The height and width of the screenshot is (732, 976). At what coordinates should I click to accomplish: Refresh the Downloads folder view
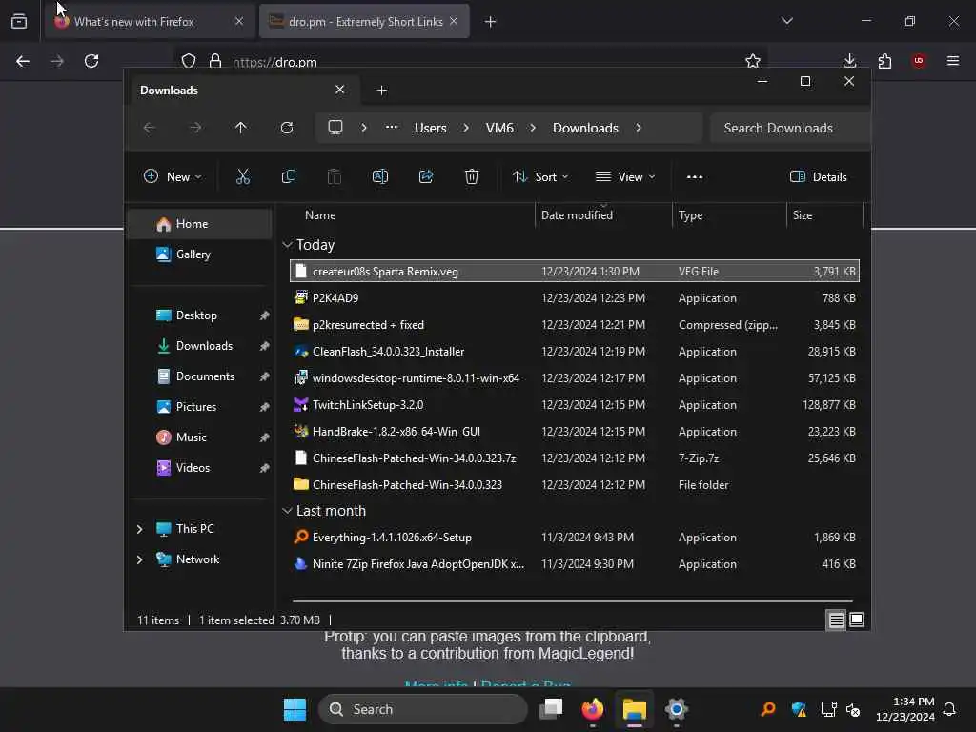click(286, 128)
